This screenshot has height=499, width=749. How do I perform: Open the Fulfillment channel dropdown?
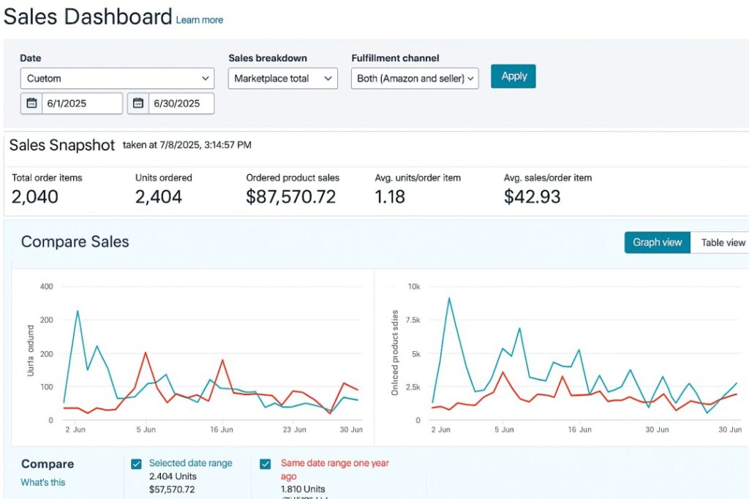(x=415, y=78)
